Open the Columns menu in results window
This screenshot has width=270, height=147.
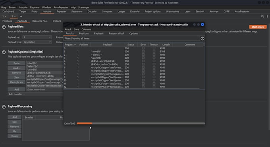[x=86, y=29]
